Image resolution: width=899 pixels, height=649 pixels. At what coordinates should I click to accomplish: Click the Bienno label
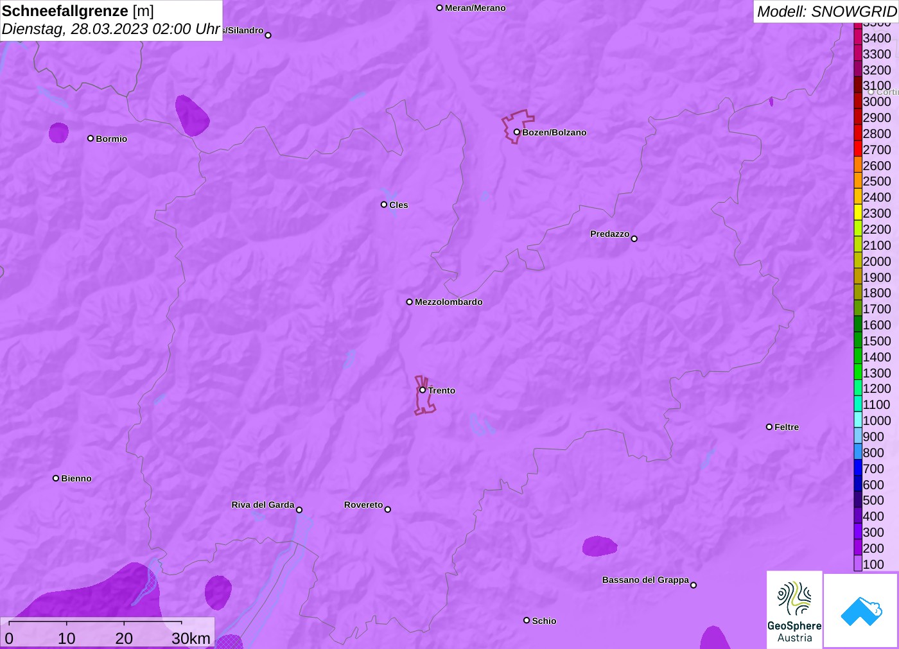[x=76, y=478]
